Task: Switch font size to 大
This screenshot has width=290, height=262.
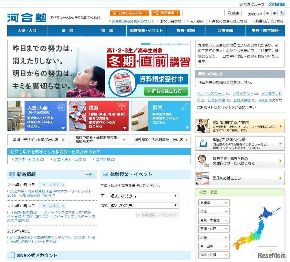Action: coord(281,13)
